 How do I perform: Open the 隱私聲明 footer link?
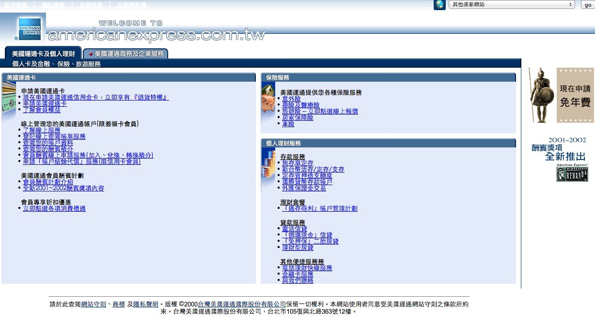click(146, 304)
